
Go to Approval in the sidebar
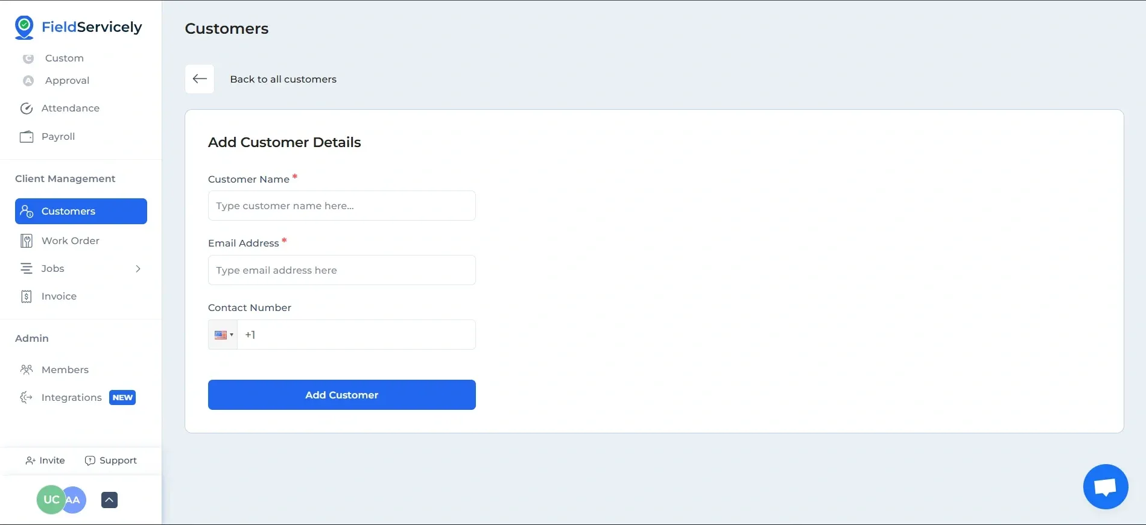67,81
